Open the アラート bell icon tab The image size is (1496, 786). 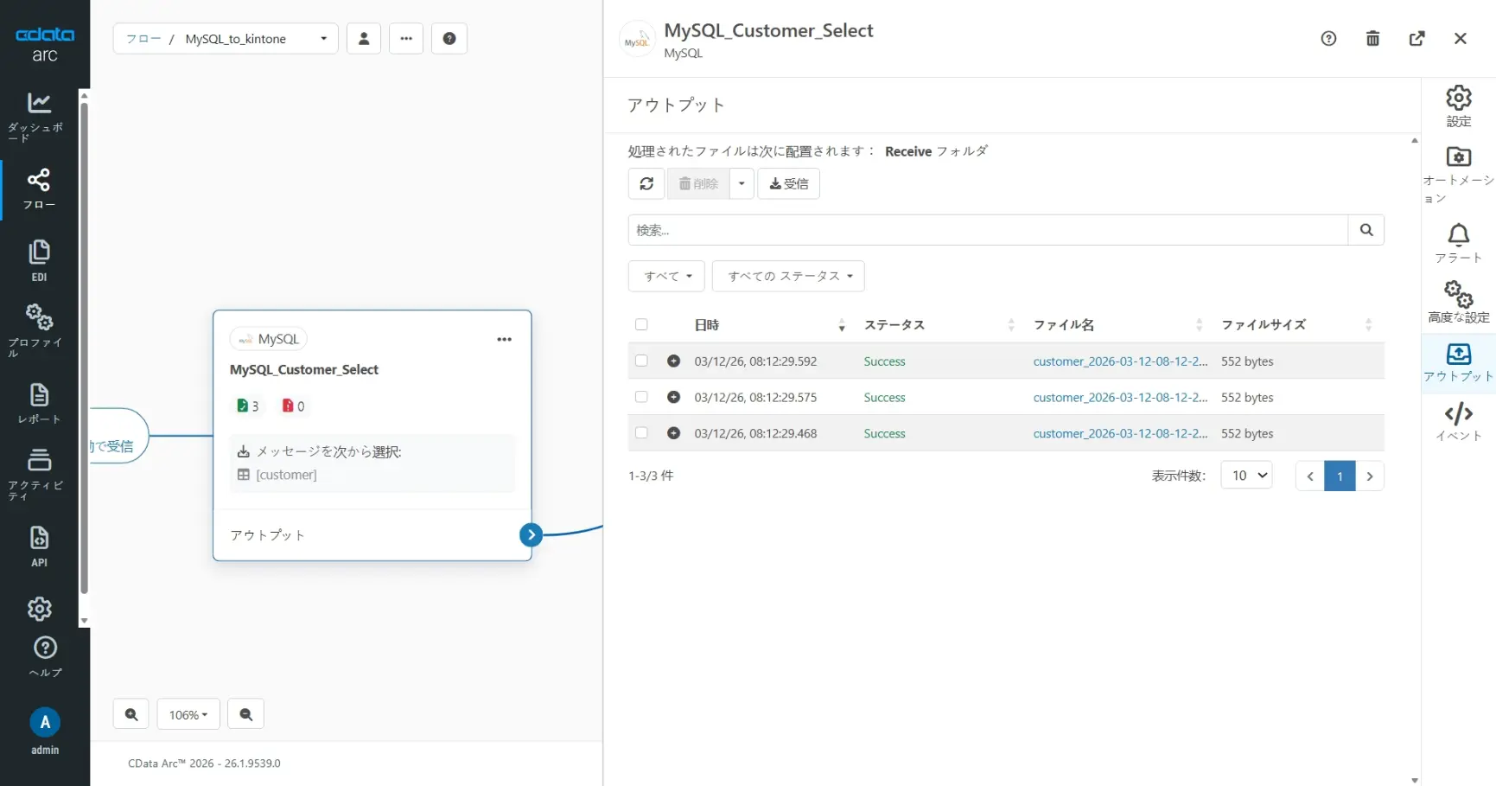click(1458, 243)
